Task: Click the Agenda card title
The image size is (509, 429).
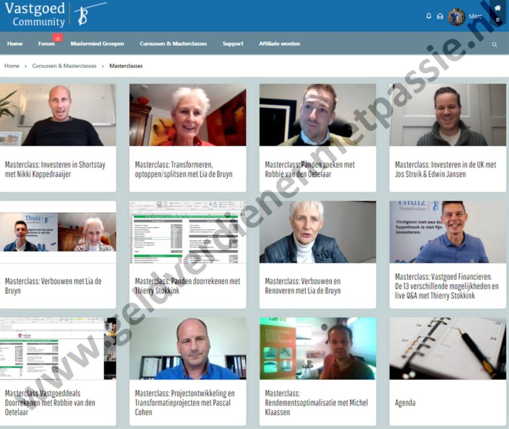Action: 404,403
